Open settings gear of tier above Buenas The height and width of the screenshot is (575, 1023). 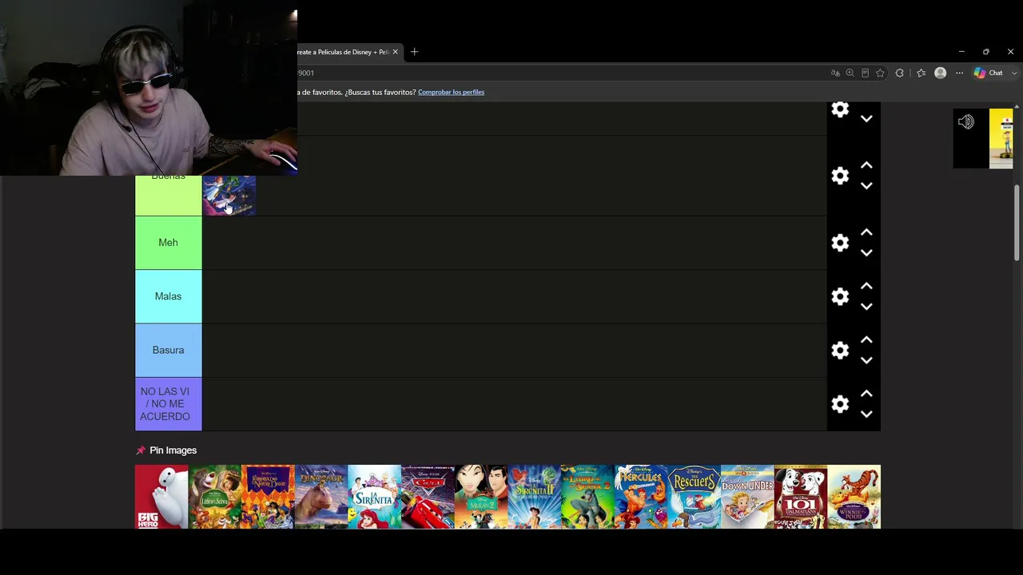[840, 109]
